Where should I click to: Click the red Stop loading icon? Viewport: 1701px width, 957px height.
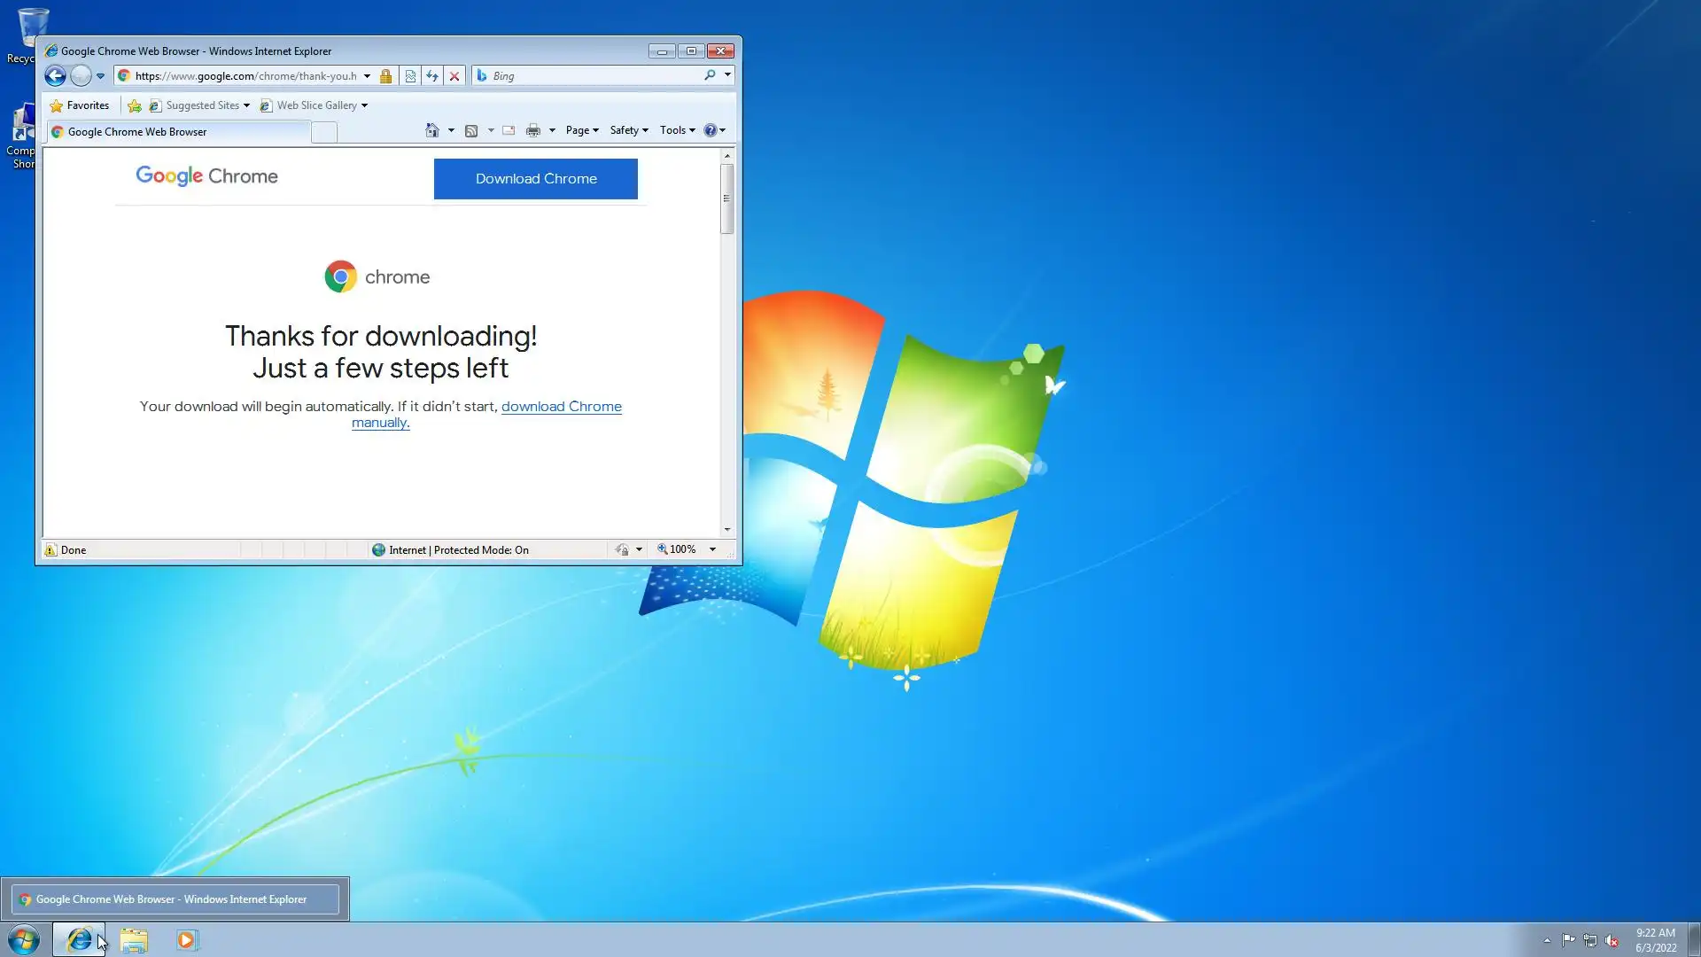coord(454,76)
